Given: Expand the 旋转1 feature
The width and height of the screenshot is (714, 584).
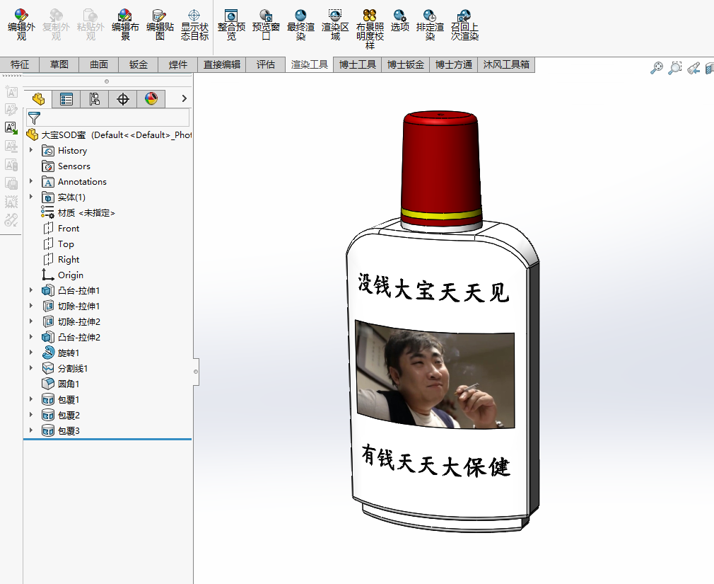Looking at the screenshot, I should [x=31, y=353].
